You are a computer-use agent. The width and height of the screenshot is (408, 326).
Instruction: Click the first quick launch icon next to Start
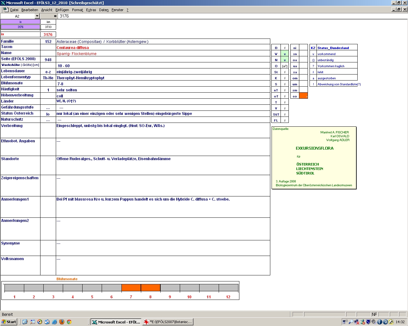pyautogui.click(x=25, y=322)
